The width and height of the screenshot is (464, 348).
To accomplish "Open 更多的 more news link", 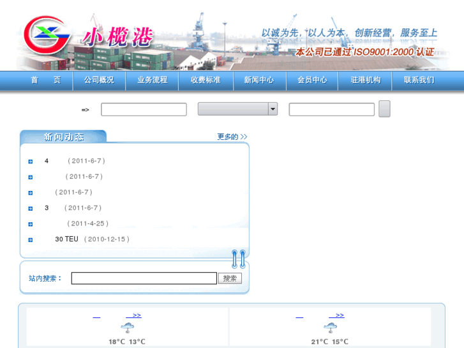I will [232, 137].
